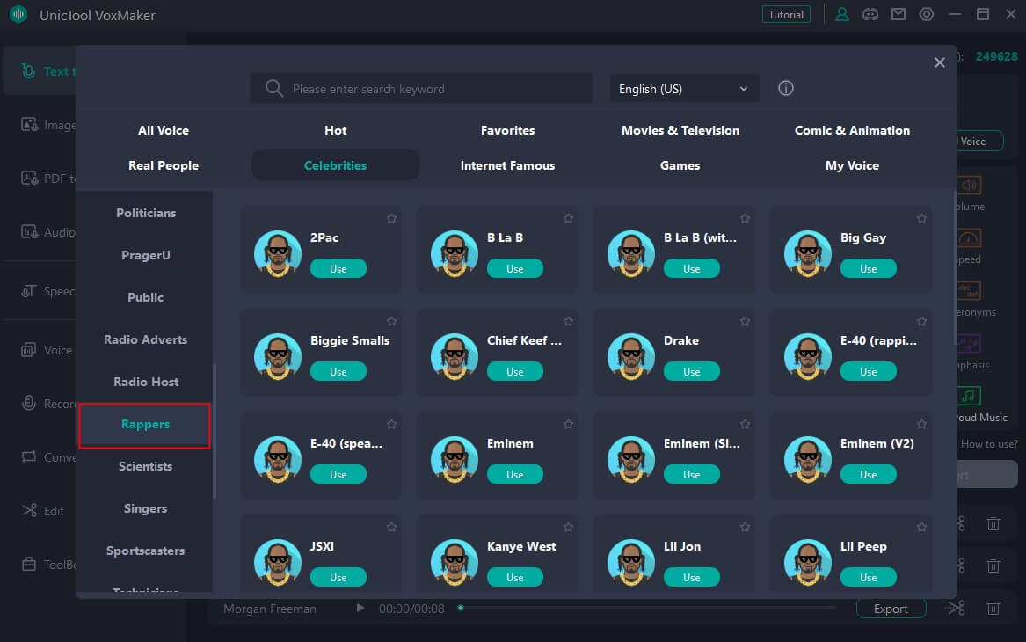This screenshot has width=1026, height=642.
Task: Select the Singers category
Action: pos(146,508)
